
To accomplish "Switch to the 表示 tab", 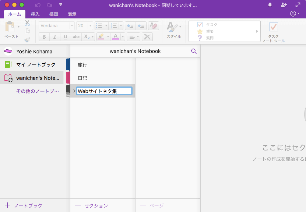I will 72,14.
